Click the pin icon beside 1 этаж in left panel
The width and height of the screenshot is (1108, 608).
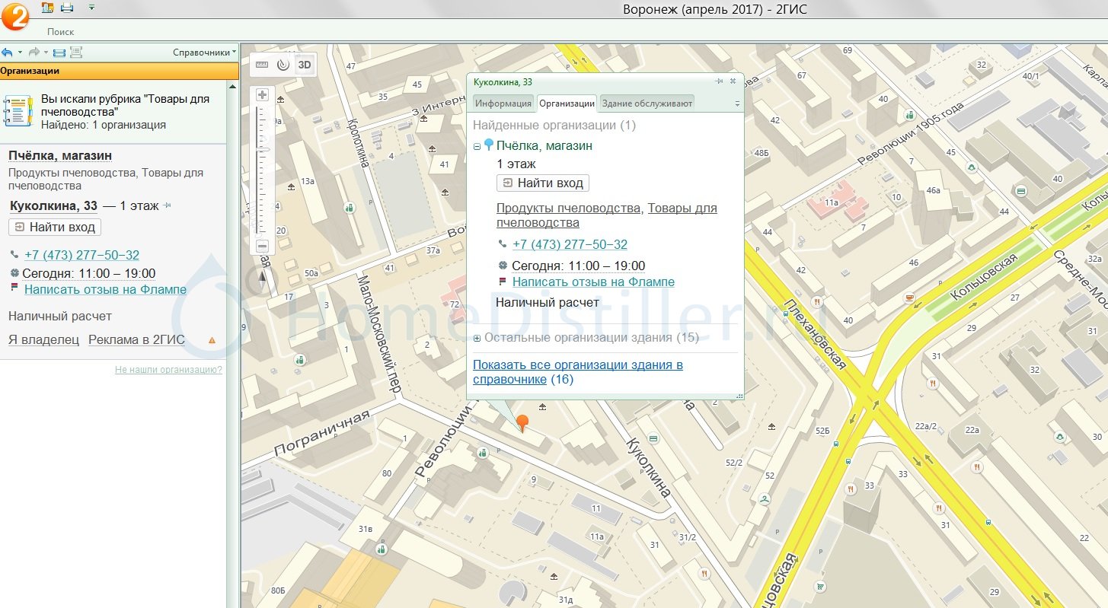(168, 205)
